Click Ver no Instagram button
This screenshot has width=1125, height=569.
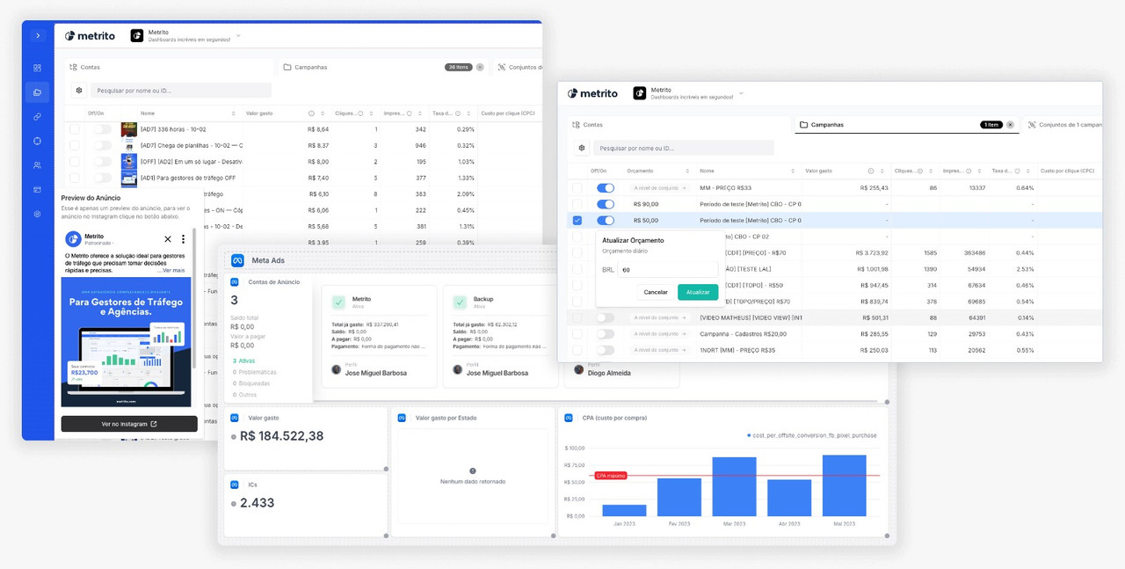129,424
